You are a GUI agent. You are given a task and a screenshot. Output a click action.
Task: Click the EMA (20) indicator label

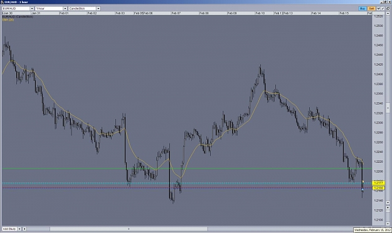pyautogui.click(x=8, y=19)
